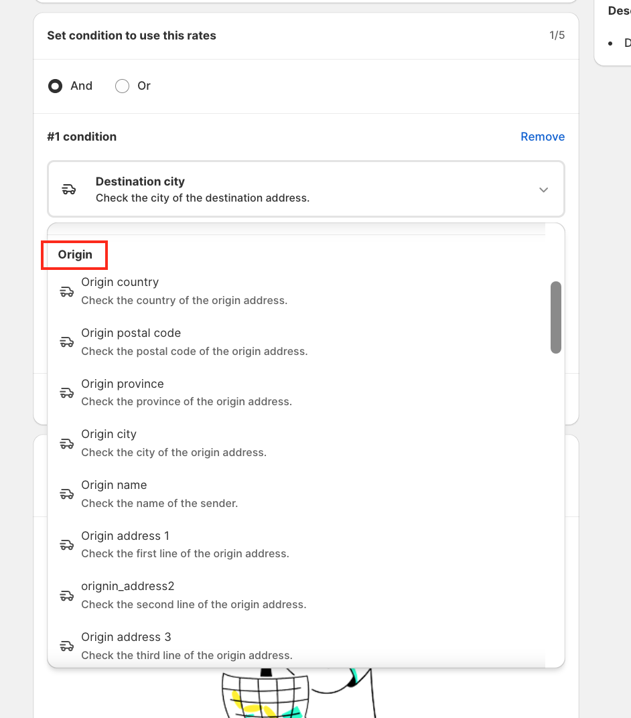Click the Origin group header

click(75, 255)
